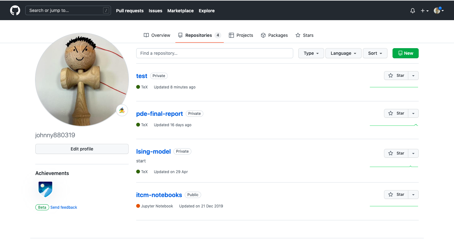Click the plus icon to create something new
This screenshot has width=454, height=249.
click(x=422, y=10)
